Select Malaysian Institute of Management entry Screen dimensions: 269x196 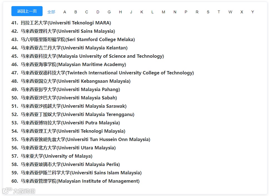pyautogui.click(x=75, y=181)
